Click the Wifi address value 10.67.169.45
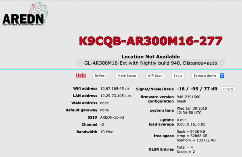The height and width of the screenshot is (157, 242). coord(112,89)
